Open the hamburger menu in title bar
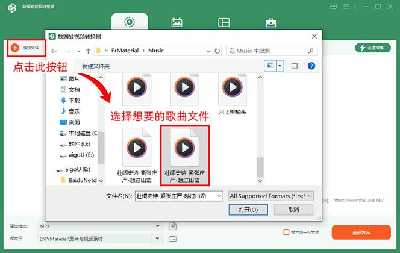Viewport: 400px width, 253px height. click(346, 7)
